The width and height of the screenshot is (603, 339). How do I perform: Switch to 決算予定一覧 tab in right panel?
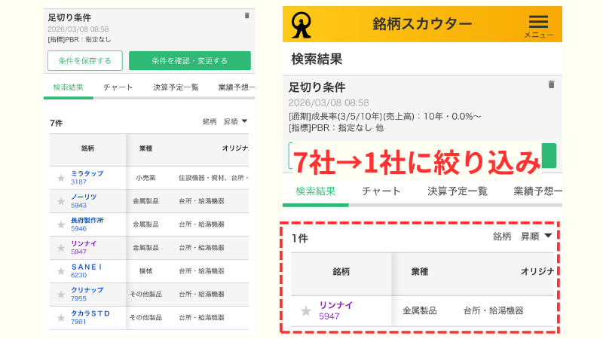pyautogui.click(x=458, y=191)
